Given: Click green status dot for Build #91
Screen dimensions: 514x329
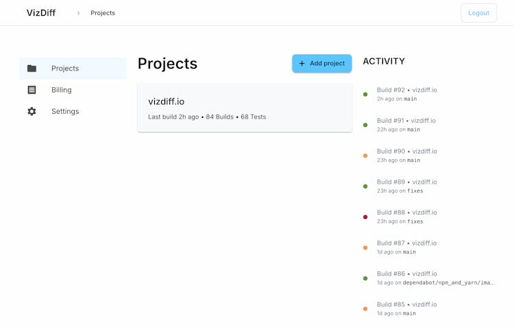Looking at the screenshot, I should pyautogui.click(x=365, y=125).
